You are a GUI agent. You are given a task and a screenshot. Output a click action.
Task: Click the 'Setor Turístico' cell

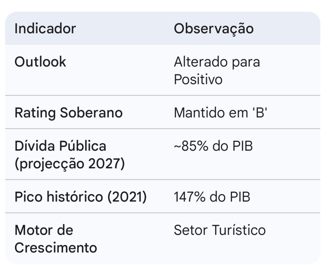click(220, 230)
